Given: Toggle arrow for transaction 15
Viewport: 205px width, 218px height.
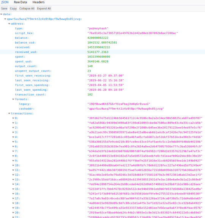Looking at the screenshot, I should pyautogui.click(x=13, y=189).
